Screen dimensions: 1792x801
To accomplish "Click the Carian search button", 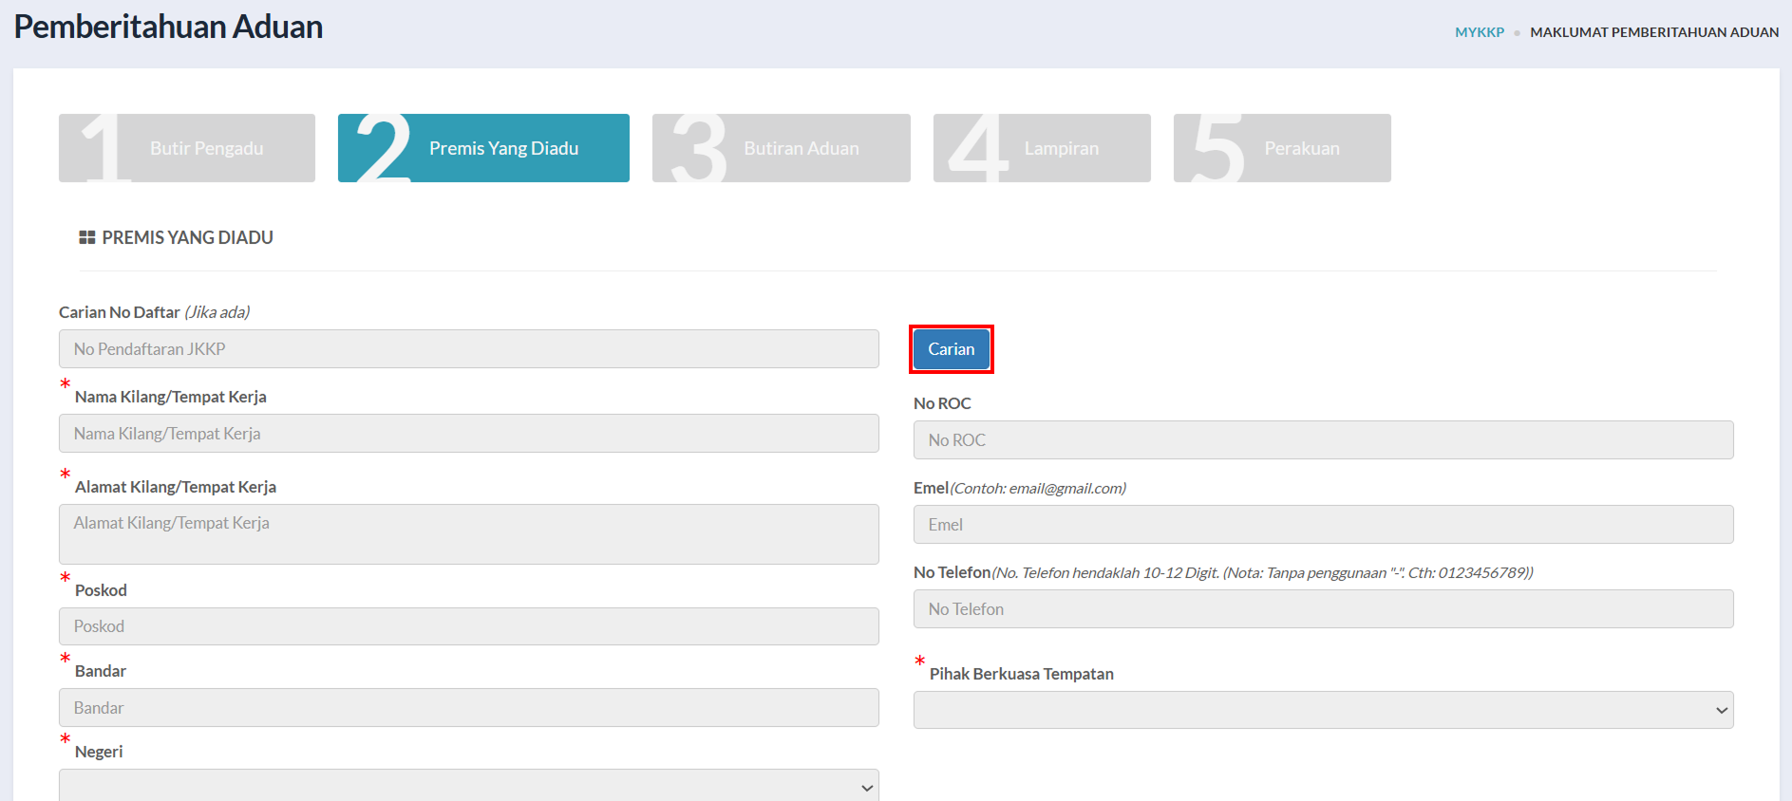I will click(x=952, y=349).
